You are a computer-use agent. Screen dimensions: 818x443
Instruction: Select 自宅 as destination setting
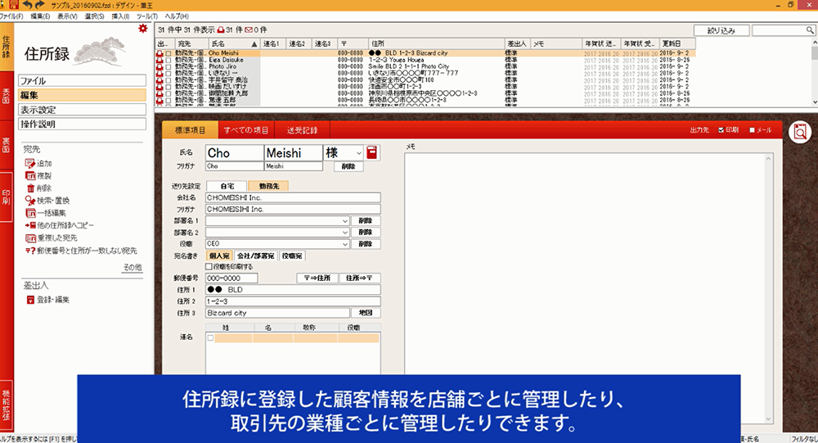tap(227, 186)
